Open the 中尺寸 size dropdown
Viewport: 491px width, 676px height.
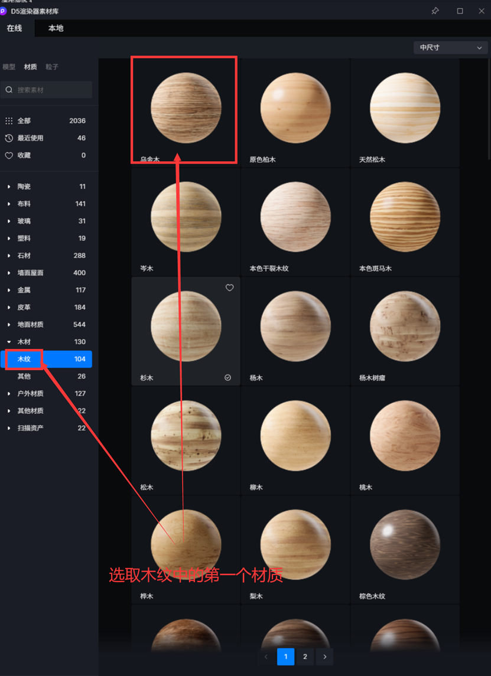(450, 47)
